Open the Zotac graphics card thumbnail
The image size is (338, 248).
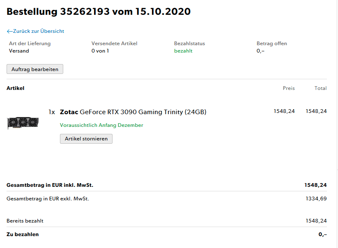23,123
